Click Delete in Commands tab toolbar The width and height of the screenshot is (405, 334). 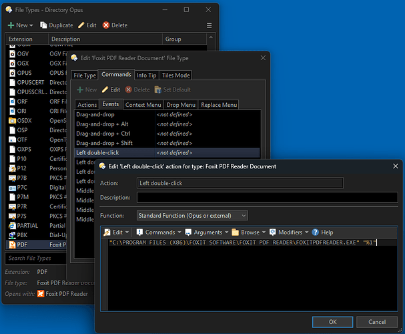coord(137,90)
